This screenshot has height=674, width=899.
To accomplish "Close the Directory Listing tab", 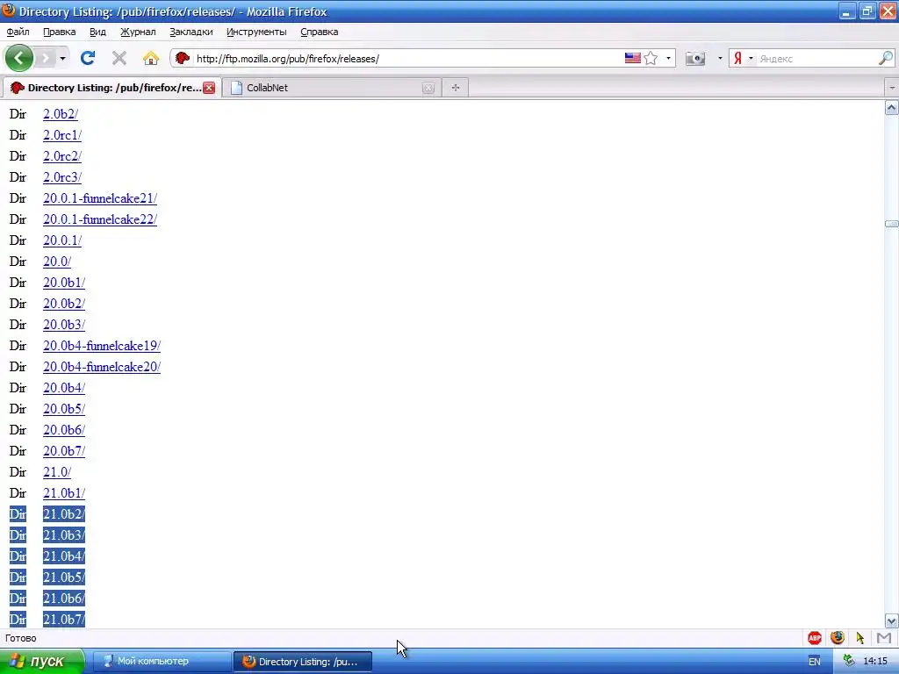I will point(209,88).
